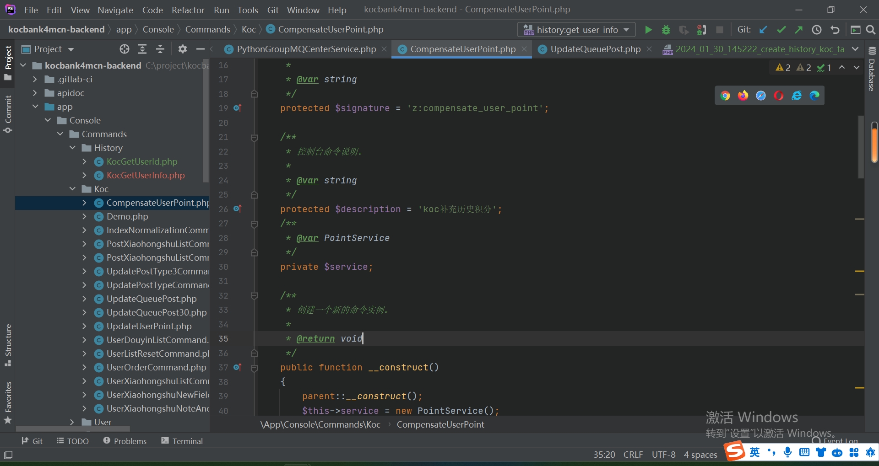Image resolution: width=879 pixels, height=466 pixels.
Task: Click the select opened file target icon
Action: click(125, 49)
